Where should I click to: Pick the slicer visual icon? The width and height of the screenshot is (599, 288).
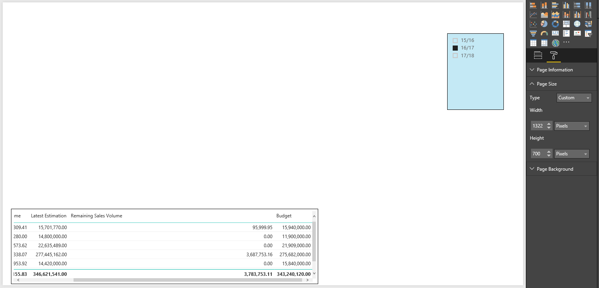(588, 33)
